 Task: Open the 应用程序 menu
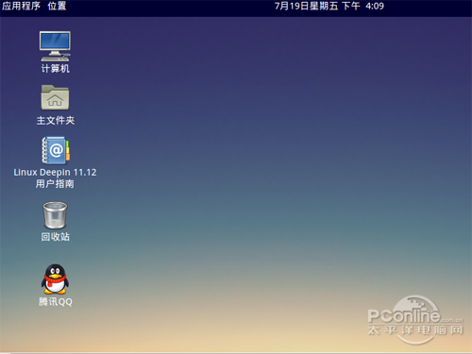point(21,6)
